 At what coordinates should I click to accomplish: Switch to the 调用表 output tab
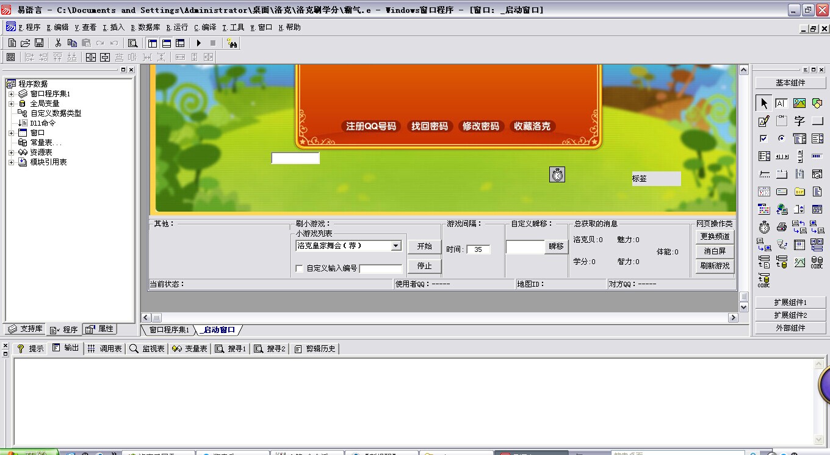[x=104, y=348]
